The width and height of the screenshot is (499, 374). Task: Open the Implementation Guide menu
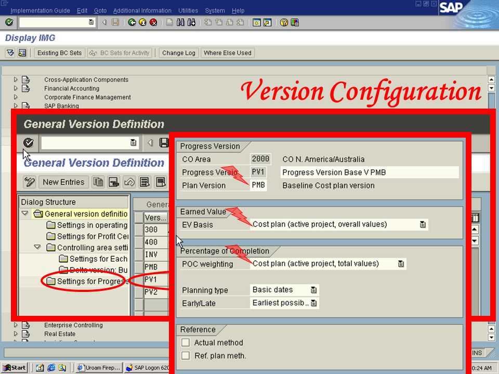coord(40,11)
